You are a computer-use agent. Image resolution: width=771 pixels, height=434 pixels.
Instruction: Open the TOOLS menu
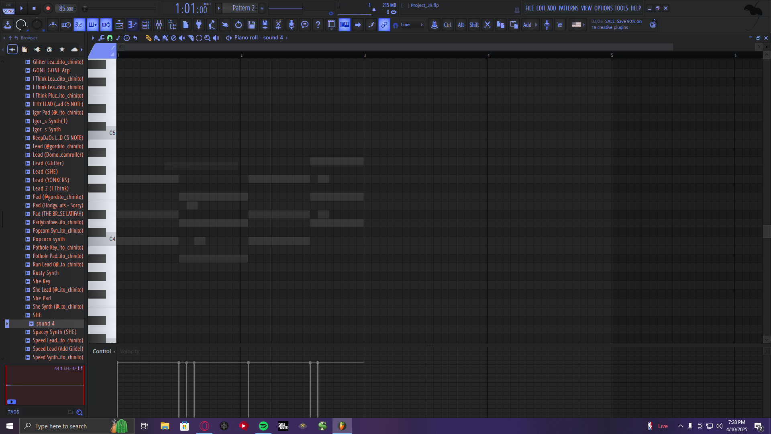click(x=621, y=8)
